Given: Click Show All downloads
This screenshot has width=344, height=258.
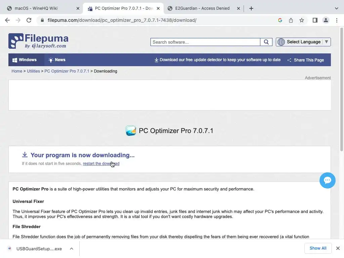Looking at the screenshot, I should 318,248.
